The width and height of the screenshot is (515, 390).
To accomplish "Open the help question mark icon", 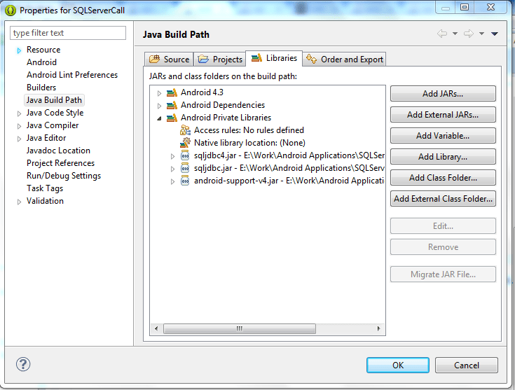I will tap(23, 364).
